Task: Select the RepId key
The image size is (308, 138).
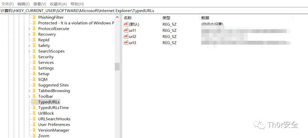Action: (44, 40)
